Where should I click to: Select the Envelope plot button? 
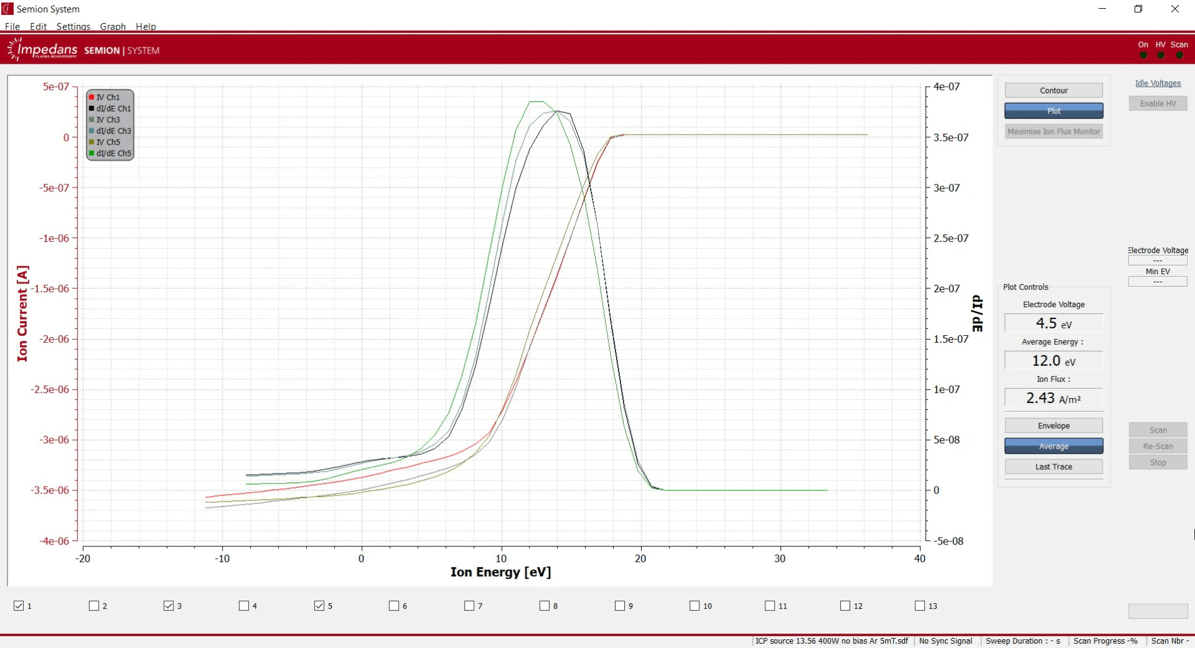click(x=1053, y=426)
